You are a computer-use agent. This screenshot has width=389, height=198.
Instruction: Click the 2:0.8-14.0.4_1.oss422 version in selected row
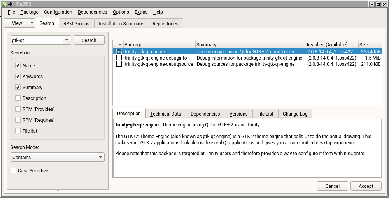[330, 52]
